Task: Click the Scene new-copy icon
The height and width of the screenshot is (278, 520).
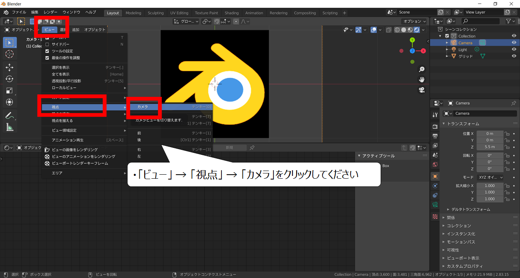Action: 441,13
